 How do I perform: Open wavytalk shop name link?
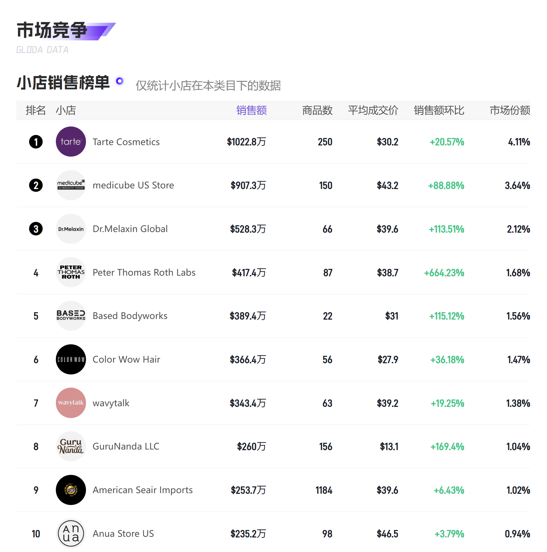click(111, 403)
